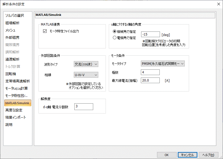Select メッシュ in the sidebar
Screen dimensions: 223x159
pos(11,30)
